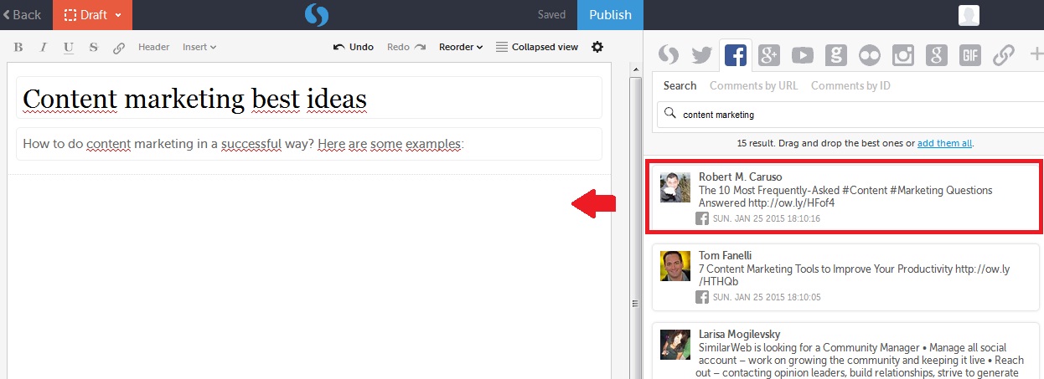This screenshot has width=1044, height=379.
Task: Publish the story
Action: (610, 14)
